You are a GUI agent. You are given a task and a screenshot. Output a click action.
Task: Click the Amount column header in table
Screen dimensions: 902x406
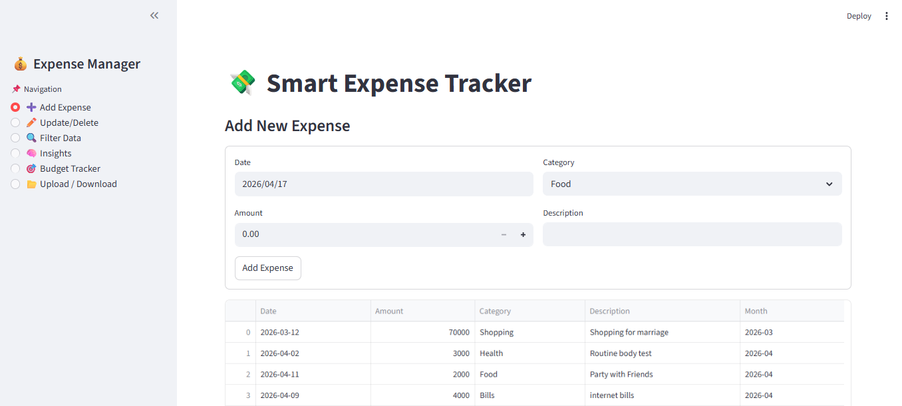389,311
